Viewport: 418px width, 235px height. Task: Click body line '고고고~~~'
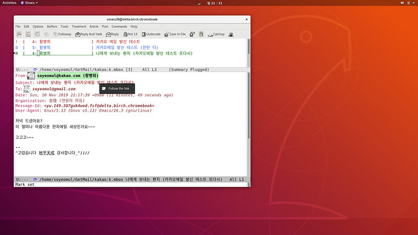(24, 137)
